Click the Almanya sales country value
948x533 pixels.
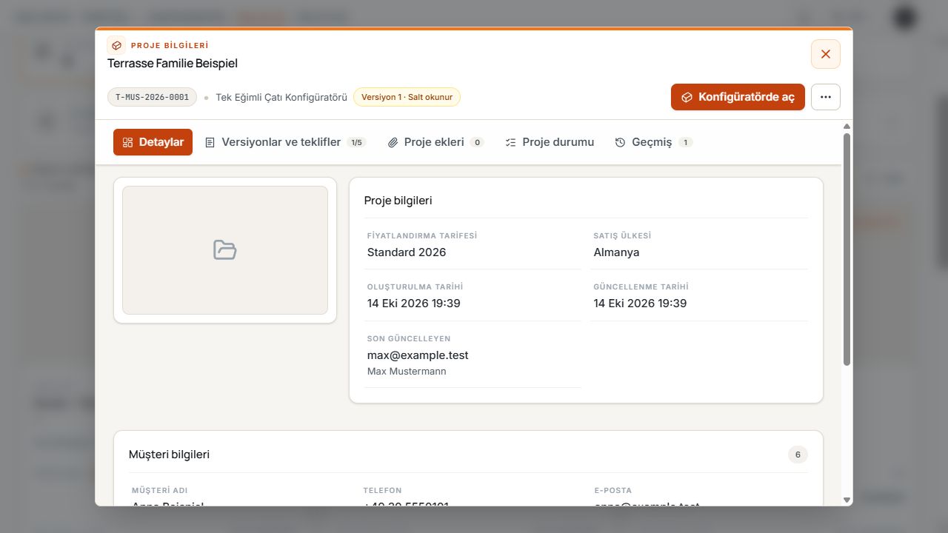(616, 252)
